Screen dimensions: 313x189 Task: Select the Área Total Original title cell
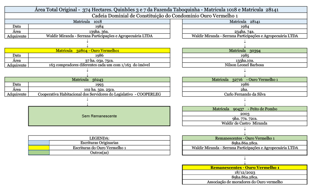click(156, 10)
